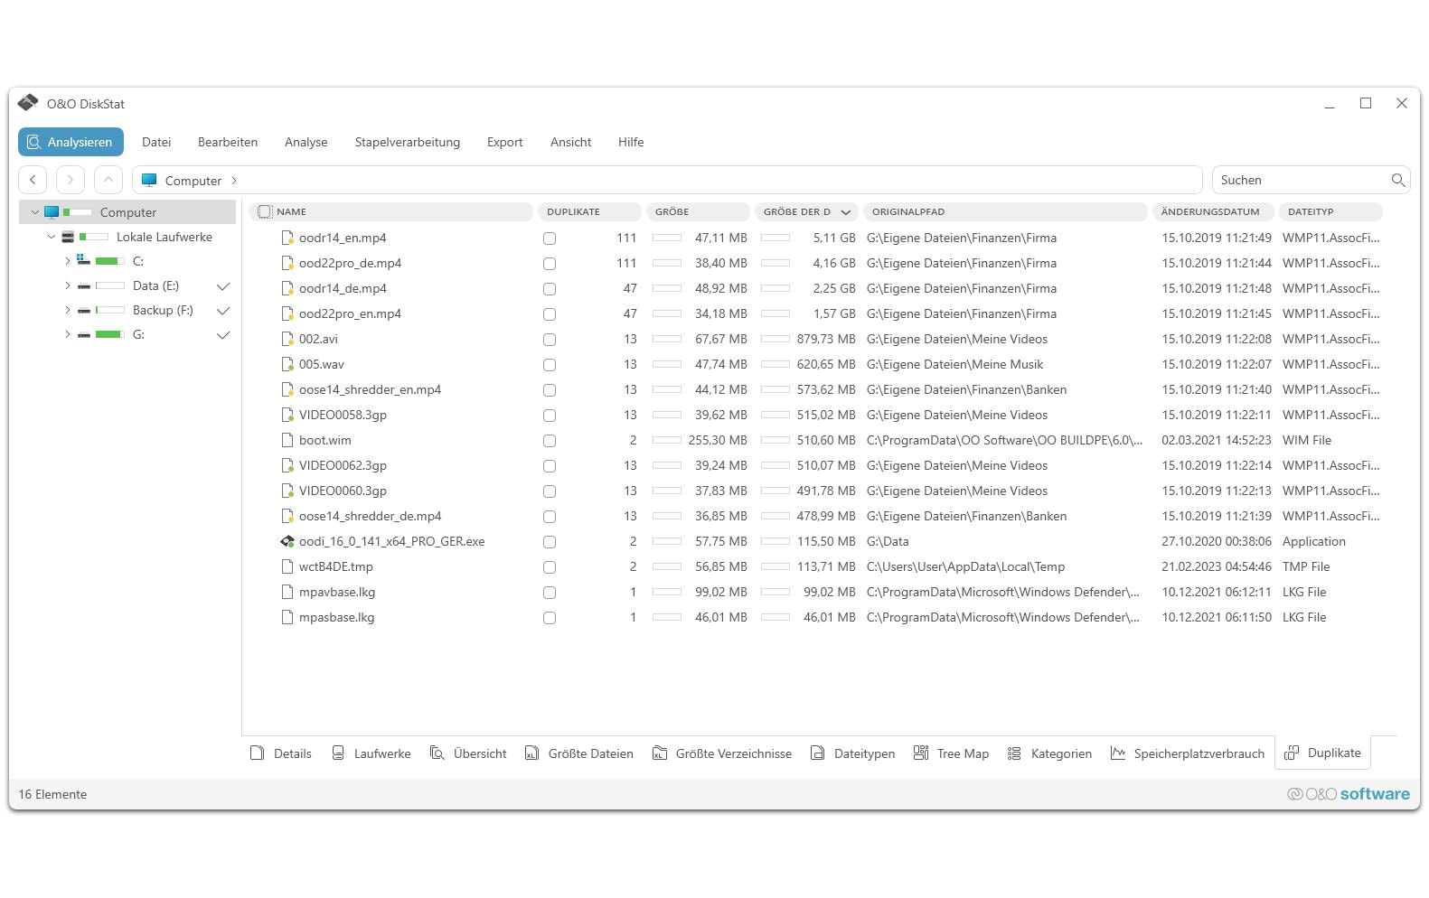Click the file icon of mpavbase.lkg
1429x898 pixels.
[287, 592]
